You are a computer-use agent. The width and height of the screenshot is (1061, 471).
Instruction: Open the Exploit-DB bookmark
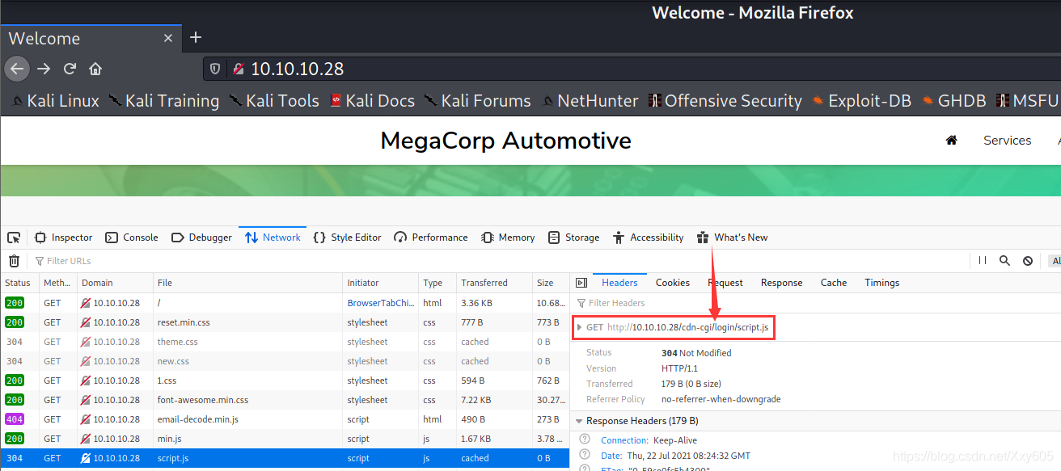point(861,101)
